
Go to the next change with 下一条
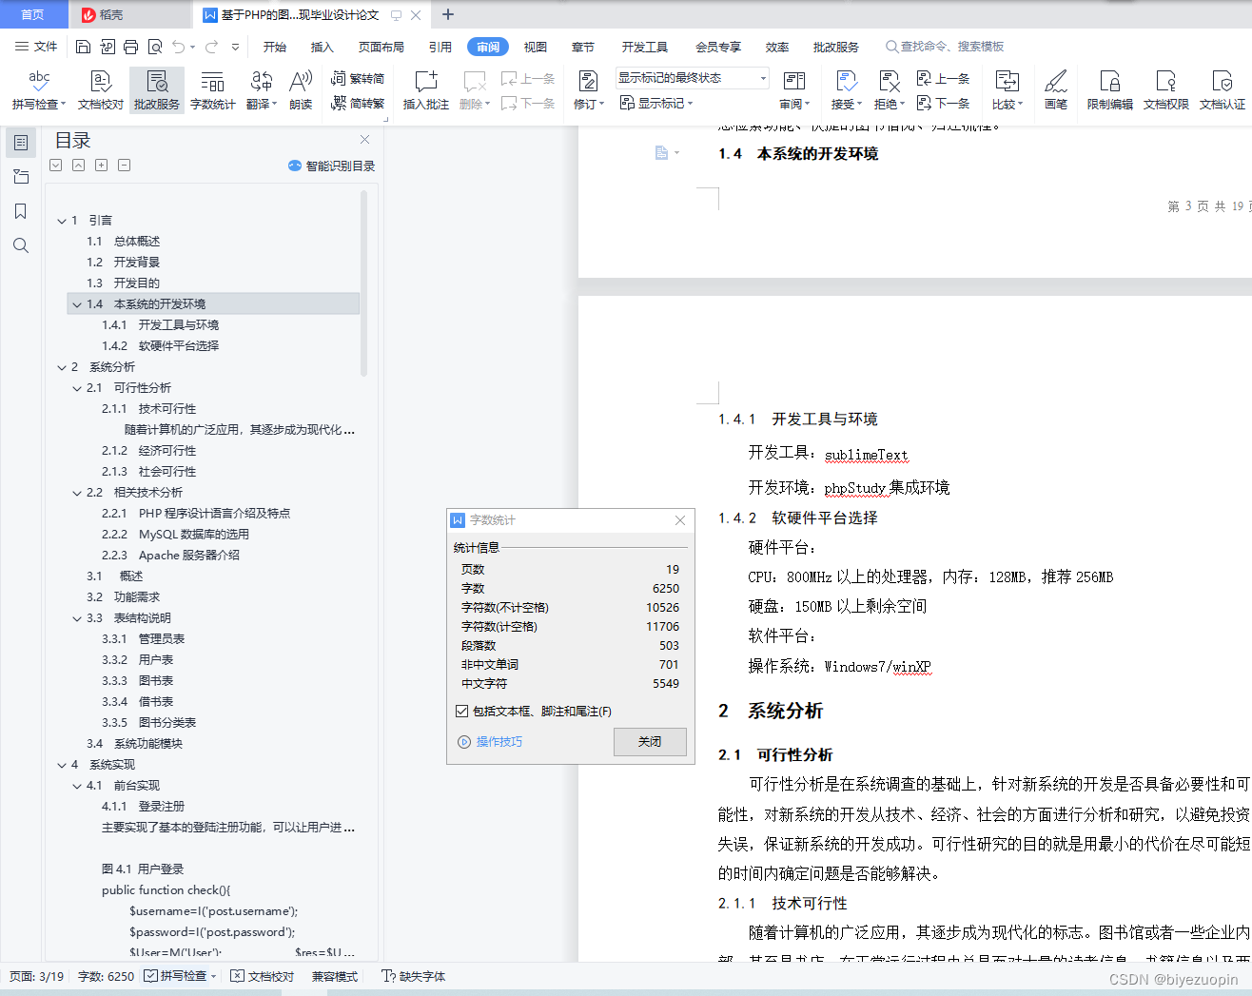coord(943,103)
